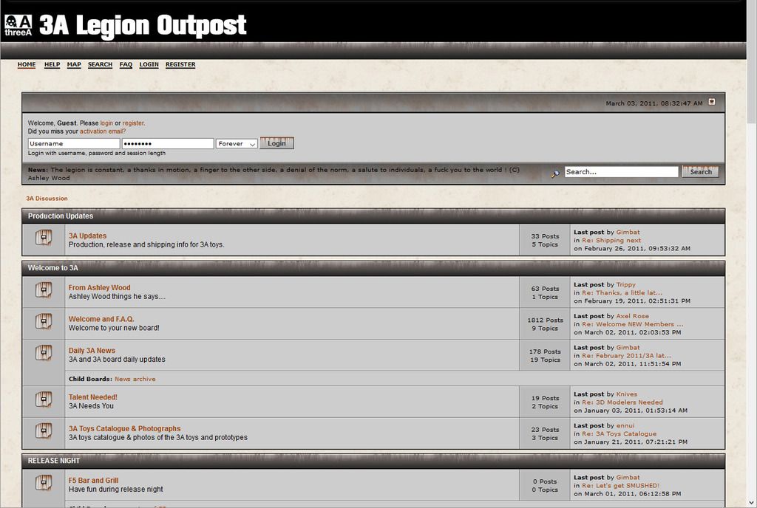Screen dimensions: 757x508
Task: Open the Daily 3A News board
Action: point(92,351)
